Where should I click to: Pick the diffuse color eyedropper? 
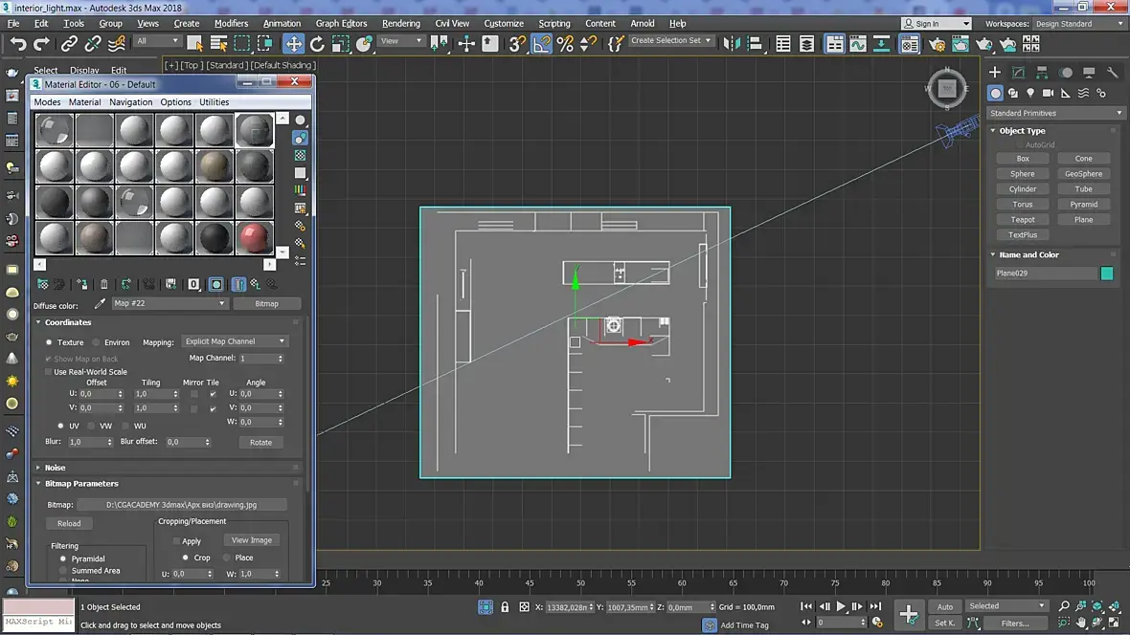click(x=99, y=304)
